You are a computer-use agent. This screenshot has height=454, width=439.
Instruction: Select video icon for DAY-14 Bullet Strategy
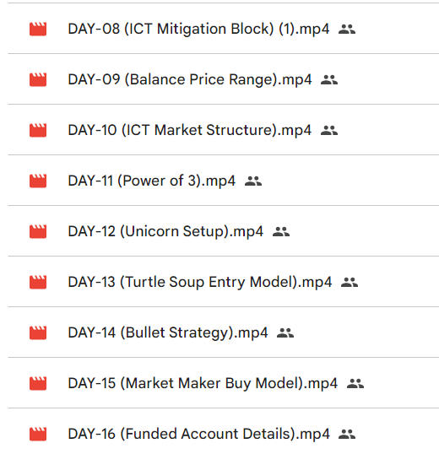coord(38,333)
